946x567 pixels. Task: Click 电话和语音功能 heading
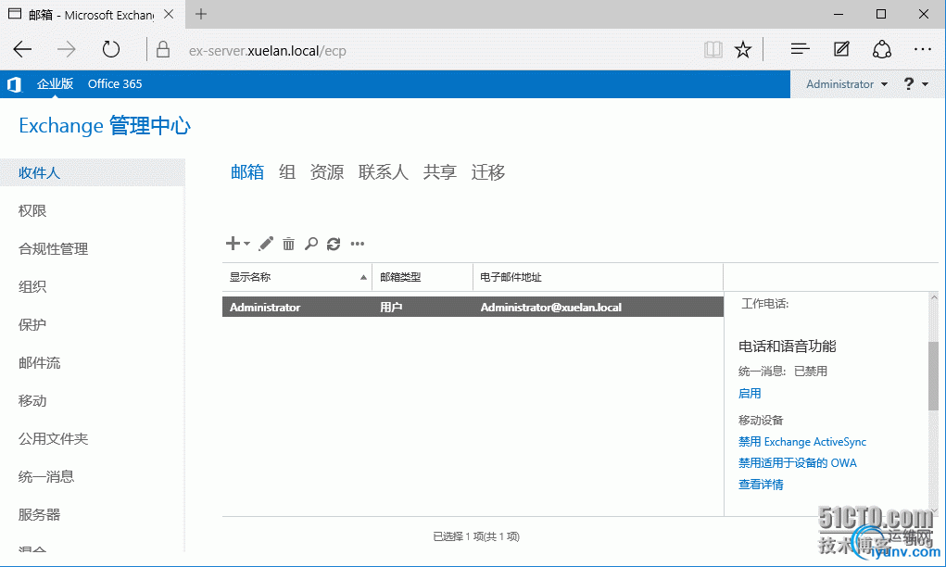click(x=788, y=346)
